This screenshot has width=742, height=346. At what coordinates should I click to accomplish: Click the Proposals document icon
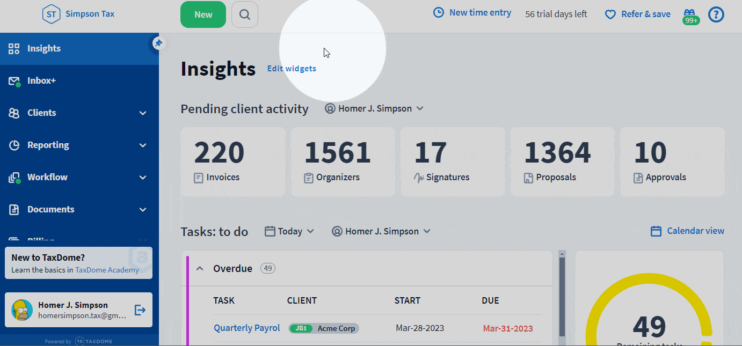coord(528,178)
